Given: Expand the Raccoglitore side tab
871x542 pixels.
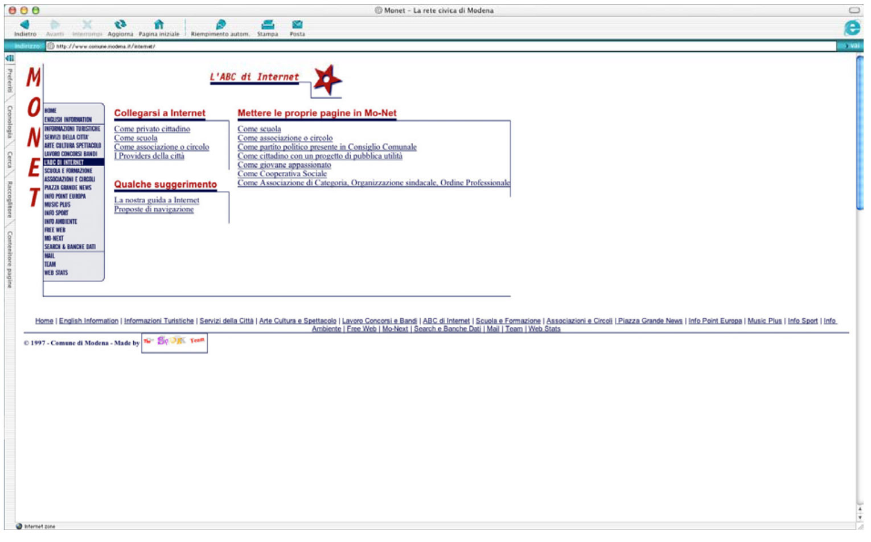Looking at the screenshot, I should point(10,199).
